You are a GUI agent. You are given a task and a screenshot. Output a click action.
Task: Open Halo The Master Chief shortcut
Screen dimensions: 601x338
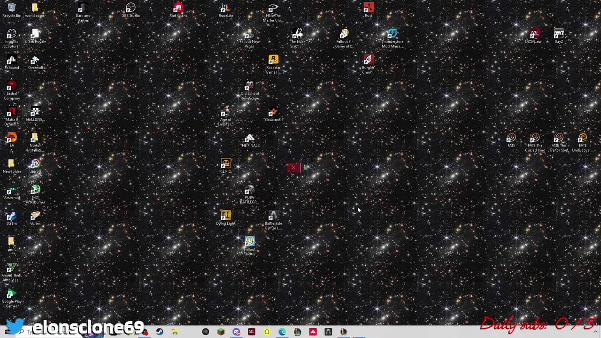[273, 12]
